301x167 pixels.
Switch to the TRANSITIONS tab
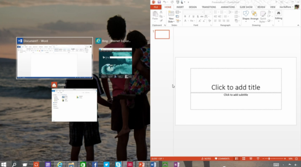coord(209,7)
